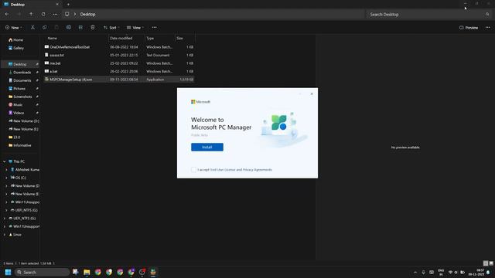Open Pictures in the navigation pane
Image resolution: width=495 pixels, height=278 pixels.
coord(19,89)
